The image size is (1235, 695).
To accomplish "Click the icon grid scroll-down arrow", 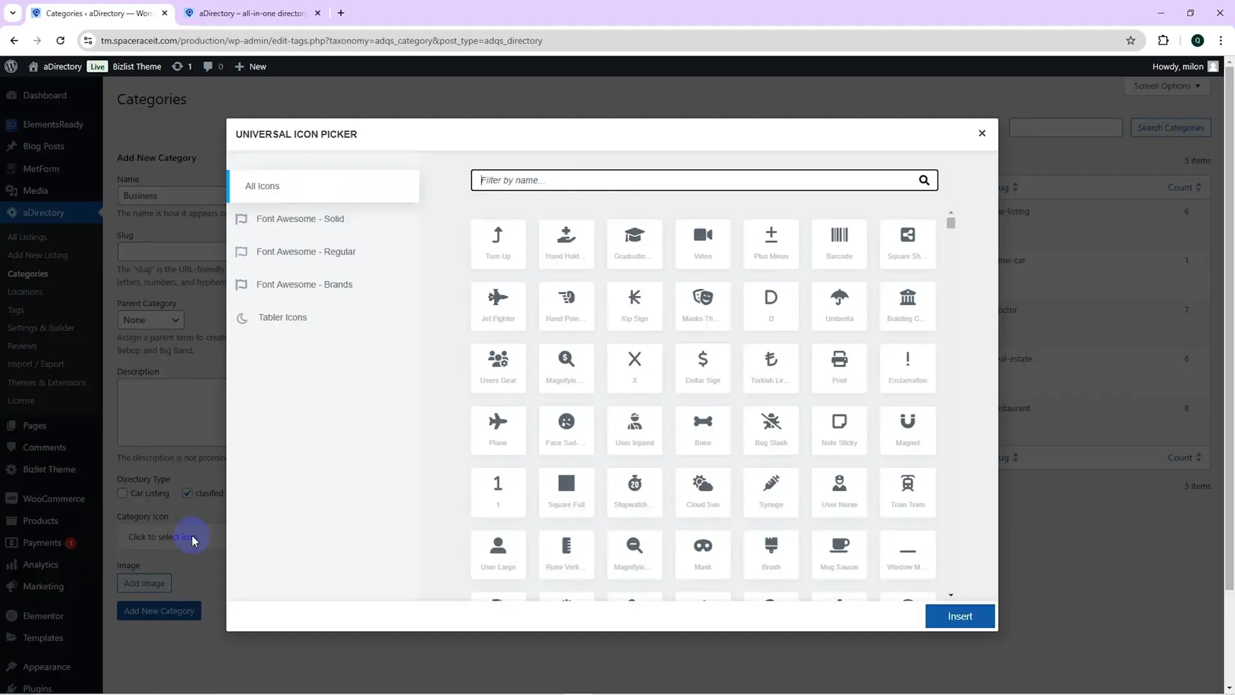I will pos(951,595).
